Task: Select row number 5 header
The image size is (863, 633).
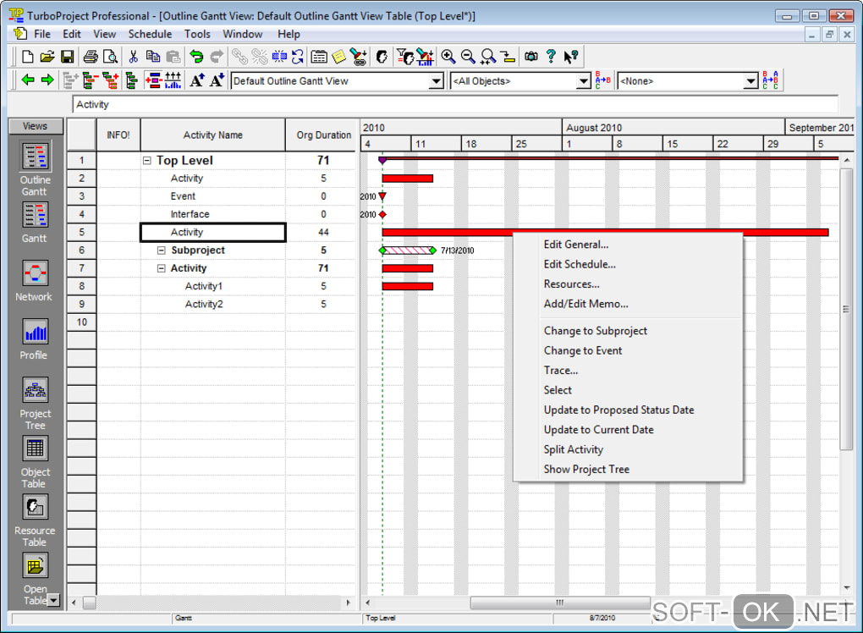Action: (81, 232)
